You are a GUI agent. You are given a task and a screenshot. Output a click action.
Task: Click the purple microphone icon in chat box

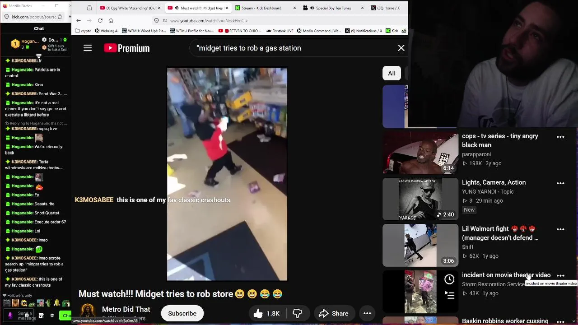[10, 316]
